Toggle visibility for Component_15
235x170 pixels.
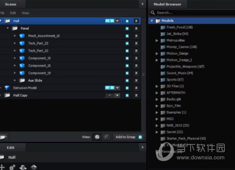pos(127,66)
